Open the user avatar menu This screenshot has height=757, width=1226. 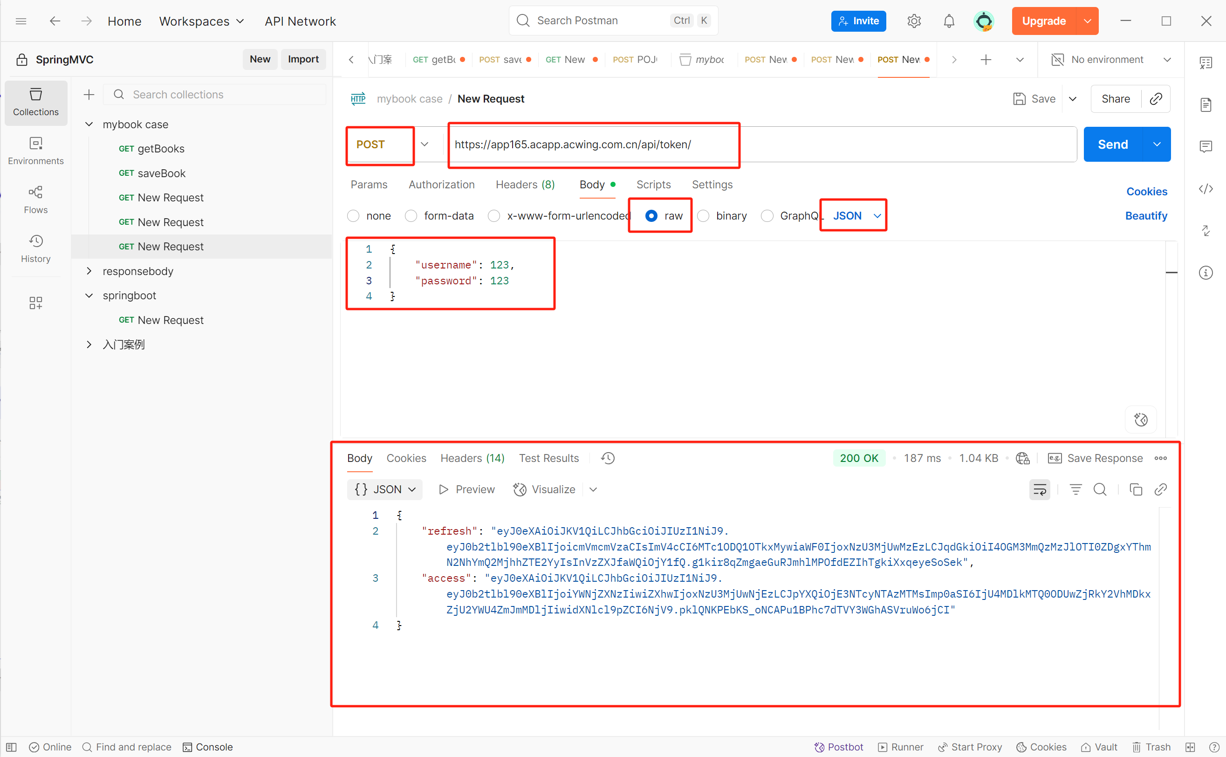point(984,21)
